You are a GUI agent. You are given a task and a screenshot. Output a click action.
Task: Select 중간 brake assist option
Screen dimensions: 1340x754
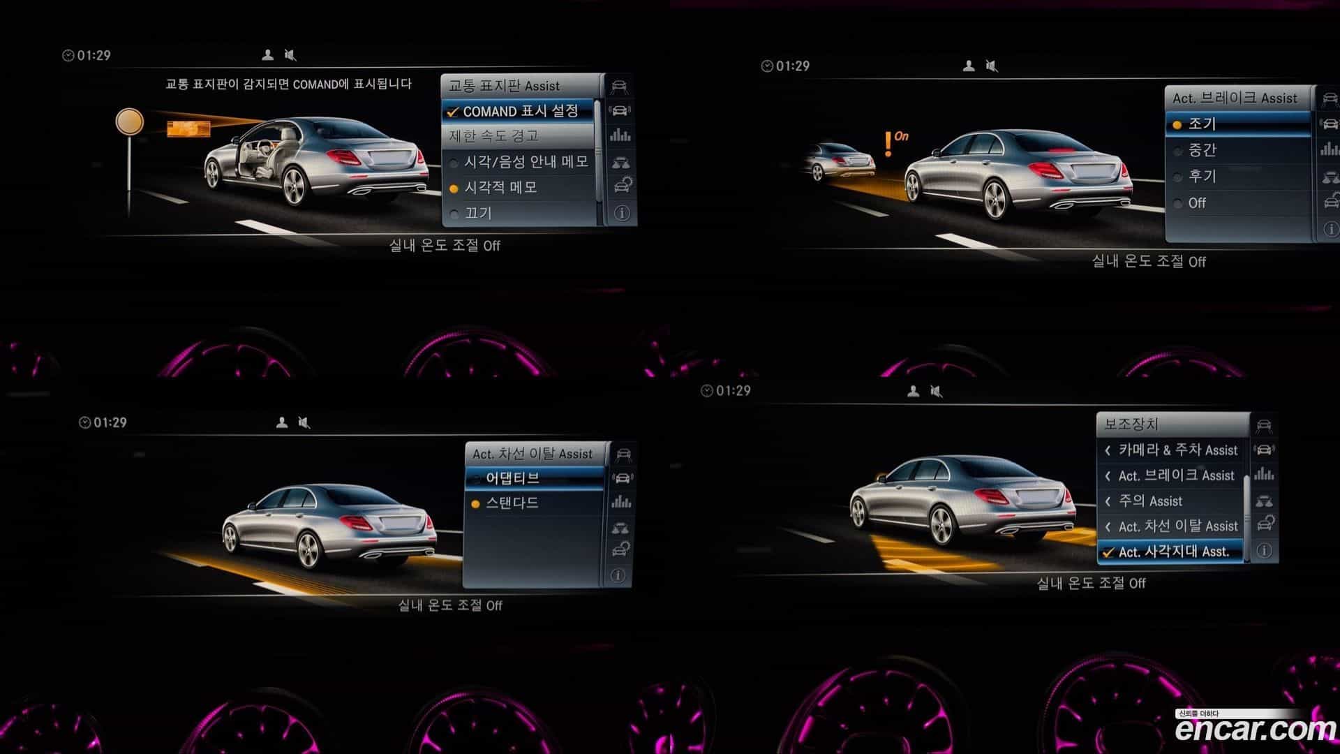pos(1239,150)
